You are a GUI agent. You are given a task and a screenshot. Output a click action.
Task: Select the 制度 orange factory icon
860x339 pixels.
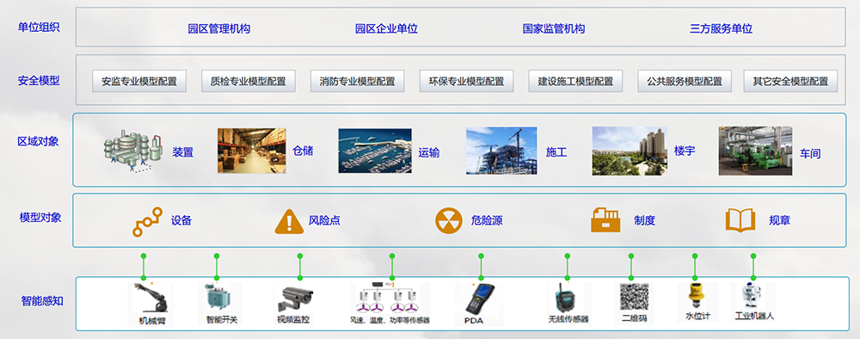[605, 220]
